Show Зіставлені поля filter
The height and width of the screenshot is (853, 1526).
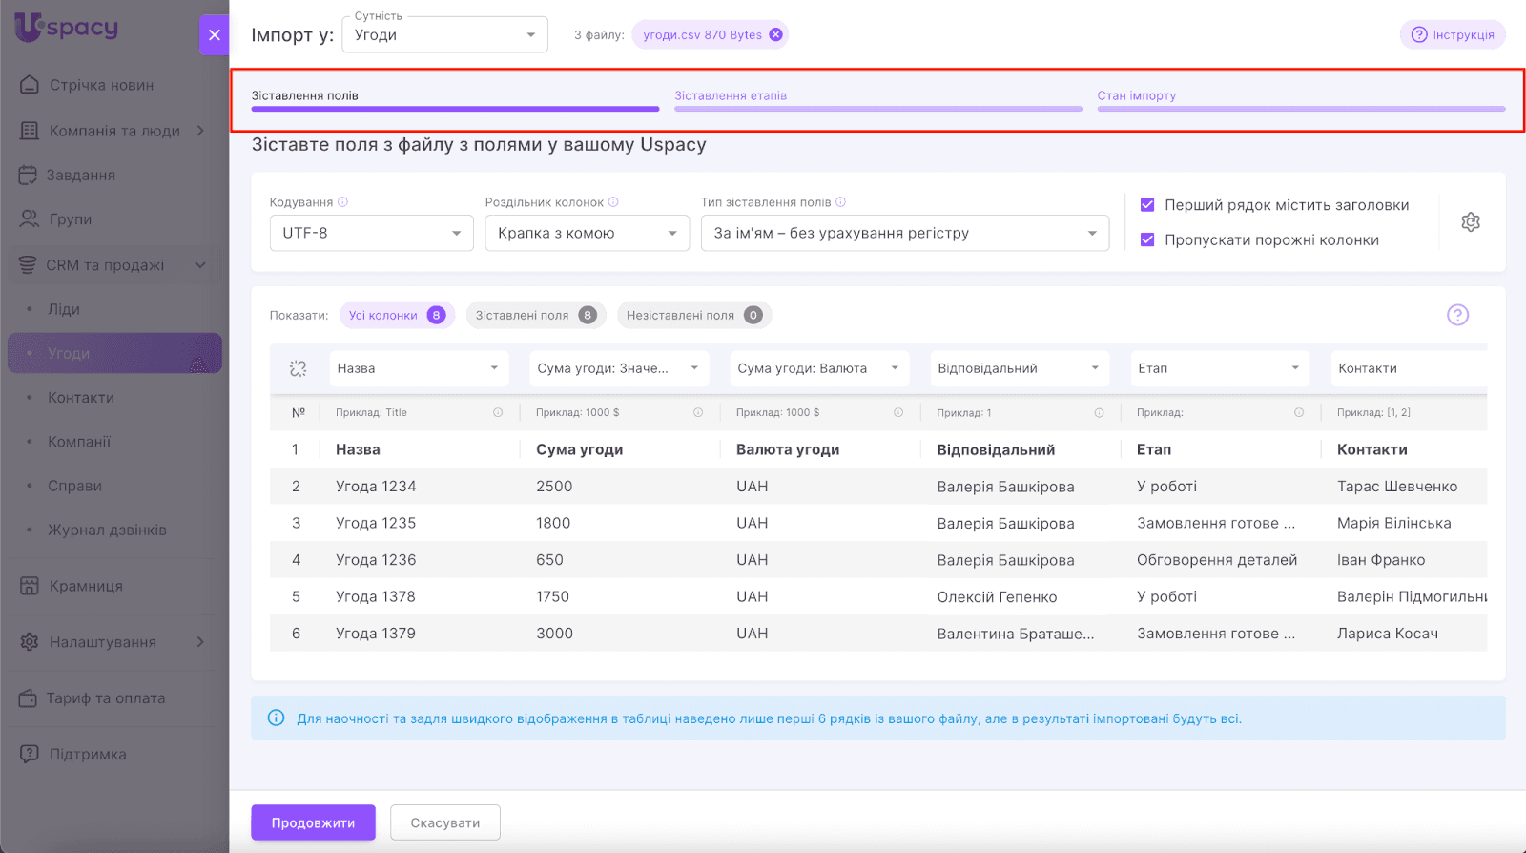[x=536, y=315]
